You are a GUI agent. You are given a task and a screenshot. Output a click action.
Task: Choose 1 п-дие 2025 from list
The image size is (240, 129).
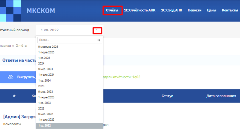[x=46, y=52]
